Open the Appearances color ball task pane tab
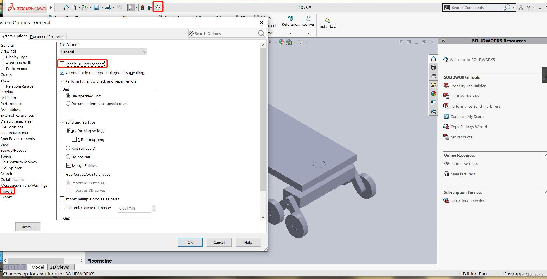547x279 pixels. coord(433,94)
